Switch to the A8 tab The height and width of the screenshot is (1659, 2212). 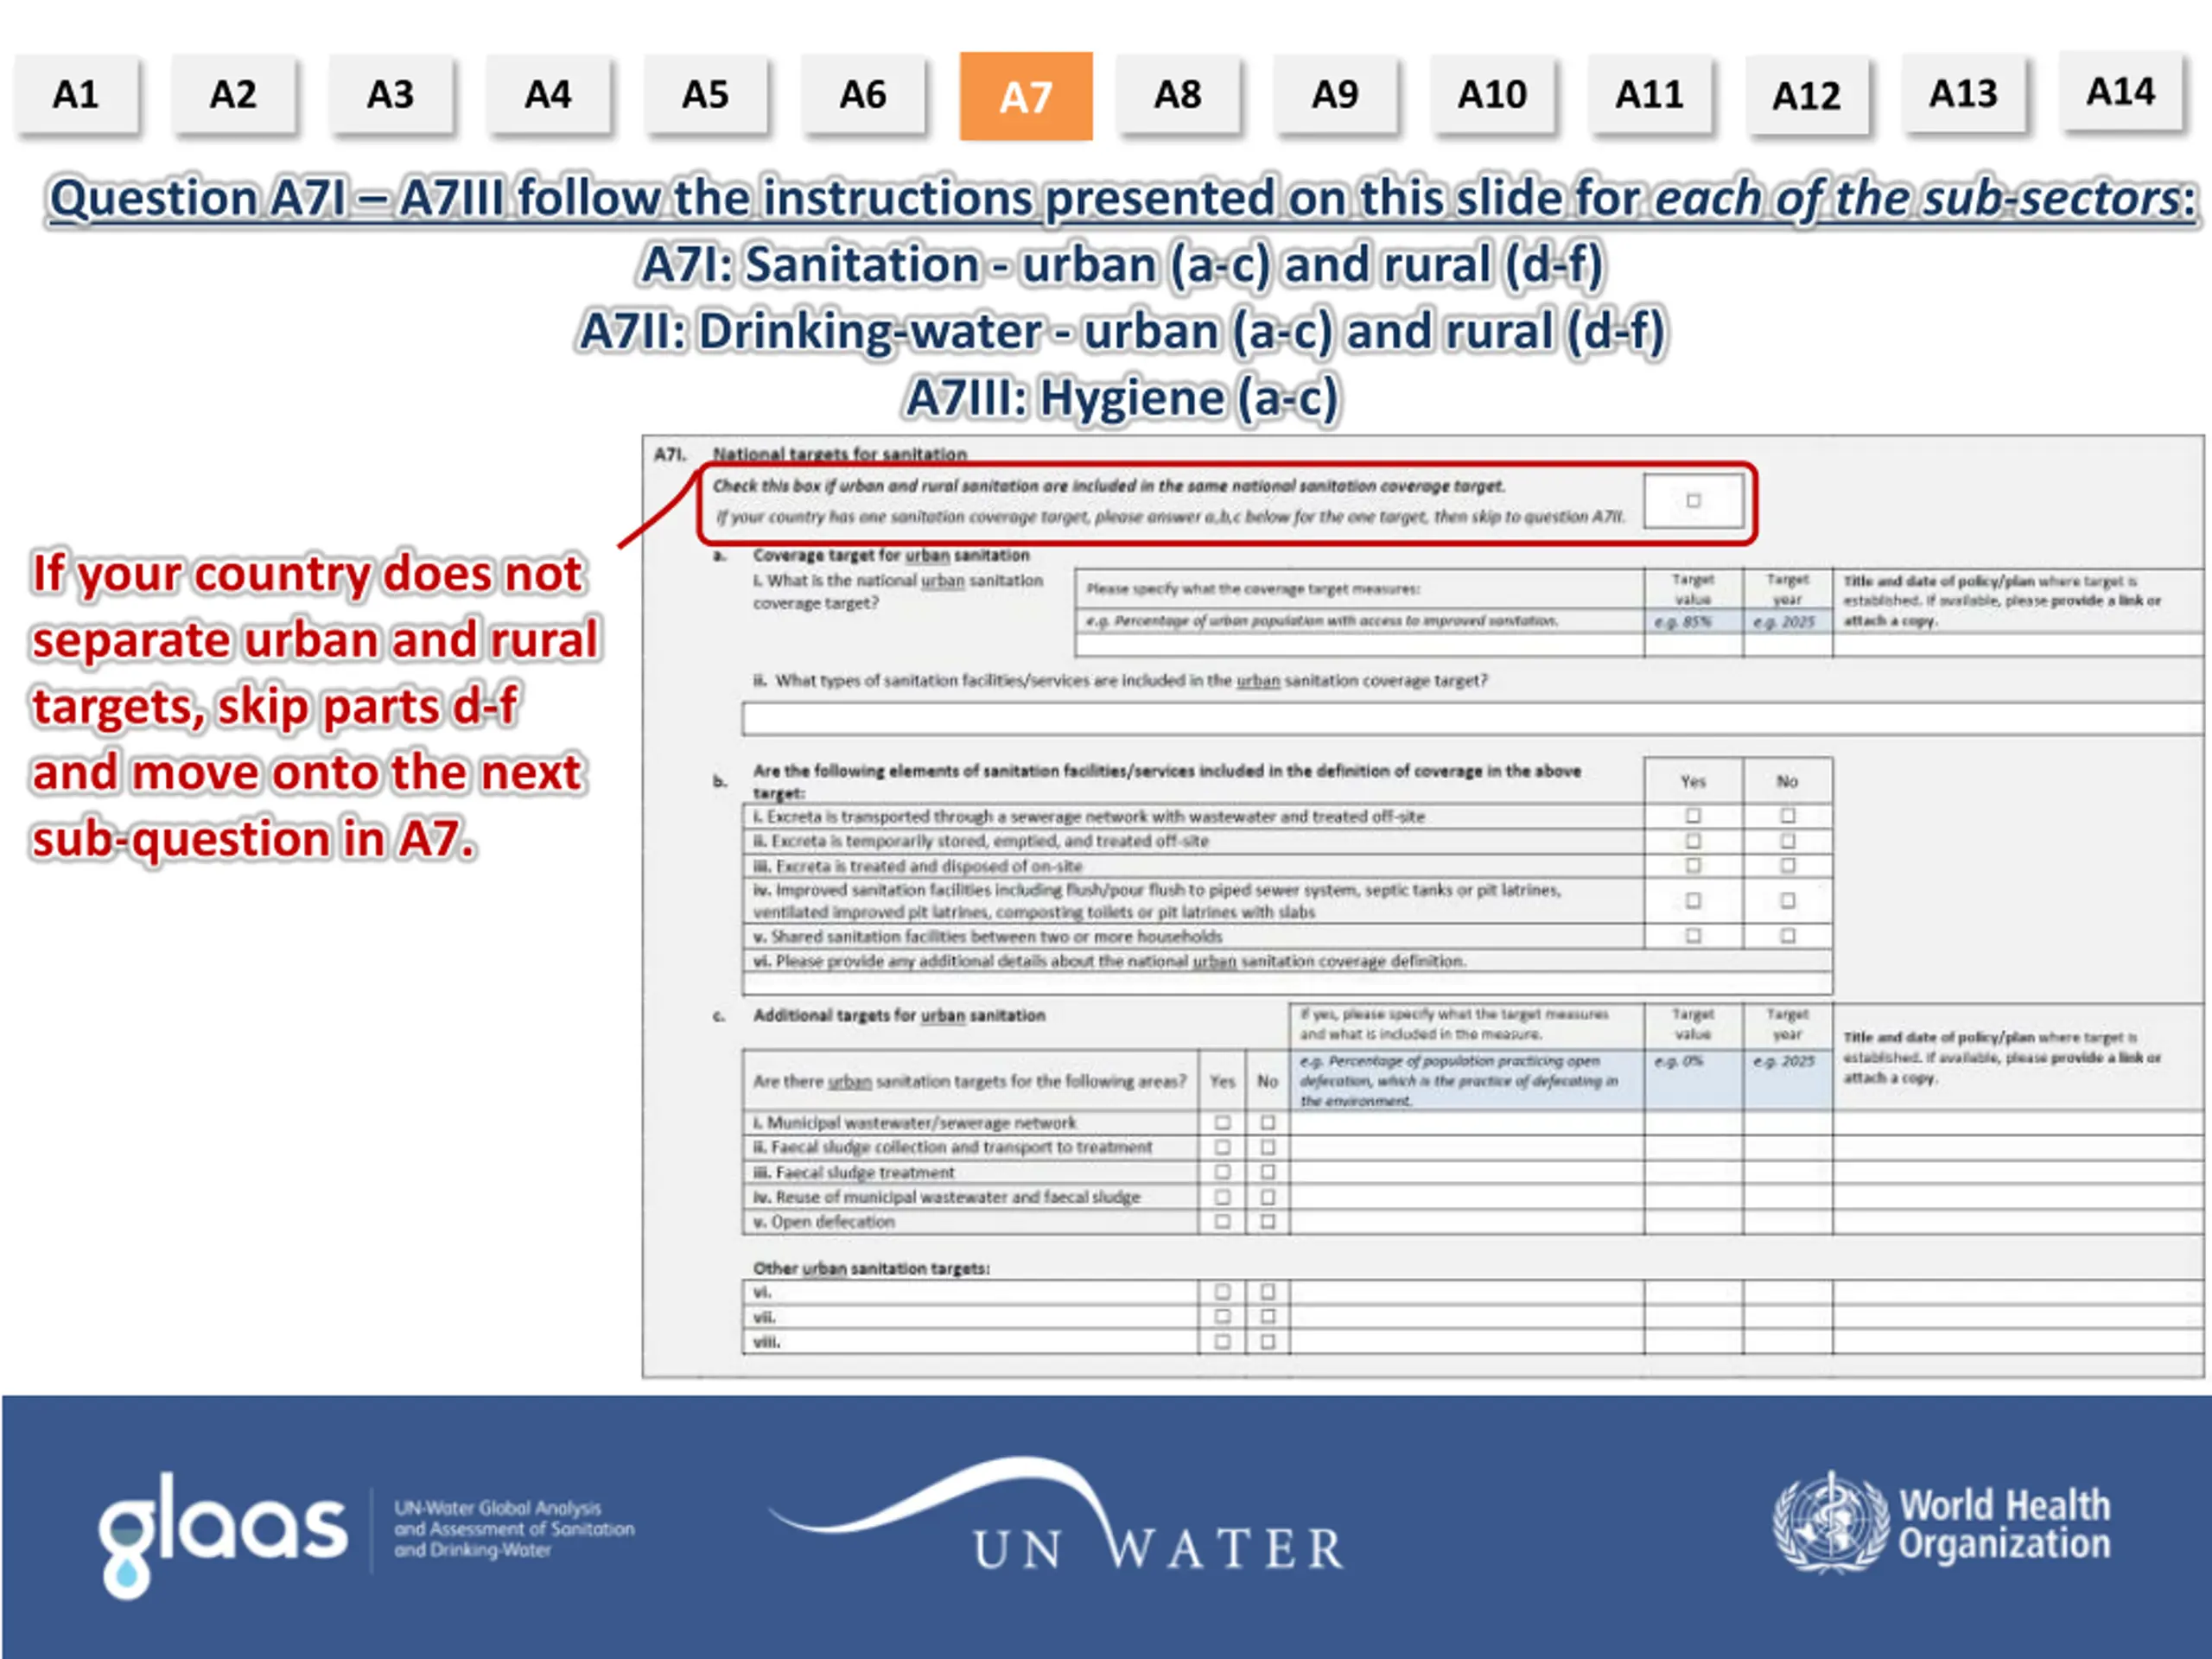point(1177,95)
